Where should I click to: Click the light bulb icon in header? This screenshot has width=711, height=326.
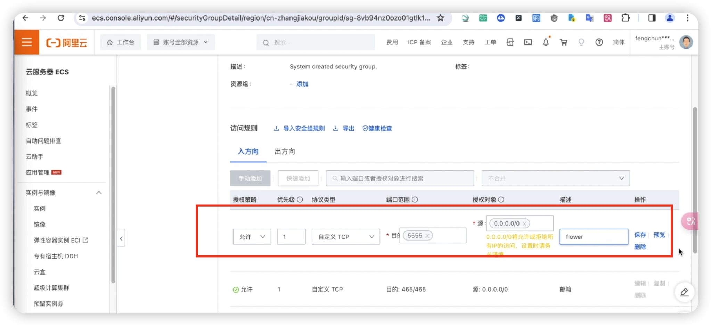[x=581, y=42]
